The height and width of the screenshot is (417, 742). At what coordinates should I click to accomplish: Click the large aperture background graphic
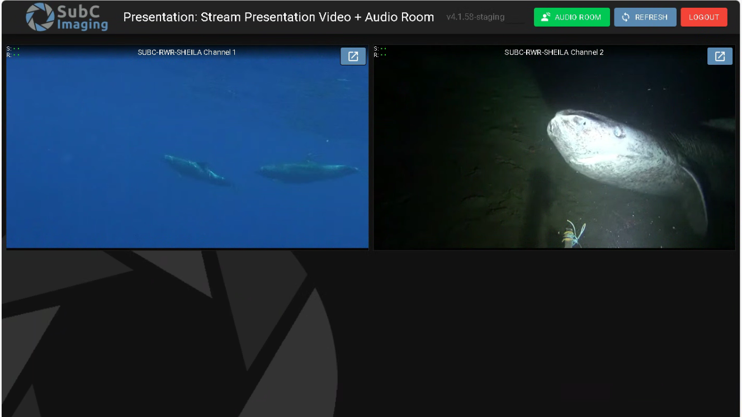pos(168,335)
